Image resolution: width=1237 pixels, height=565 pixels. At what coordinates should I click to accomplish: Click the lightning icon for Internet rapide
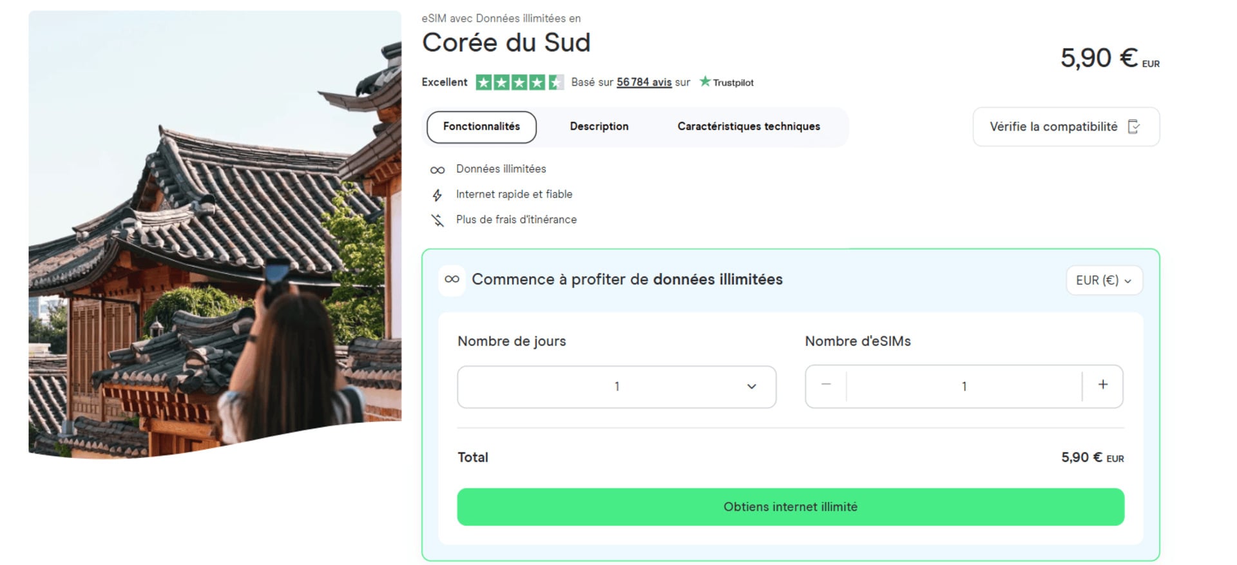[437, 194]
